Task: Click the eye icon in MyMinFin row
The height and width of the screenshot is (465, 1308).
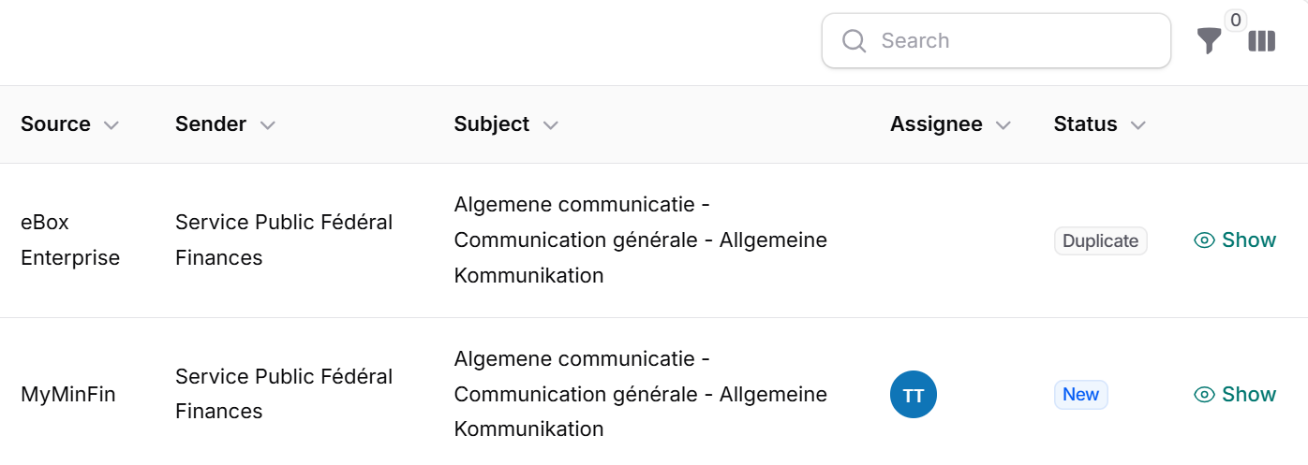Action: (x=1204, y=395)
